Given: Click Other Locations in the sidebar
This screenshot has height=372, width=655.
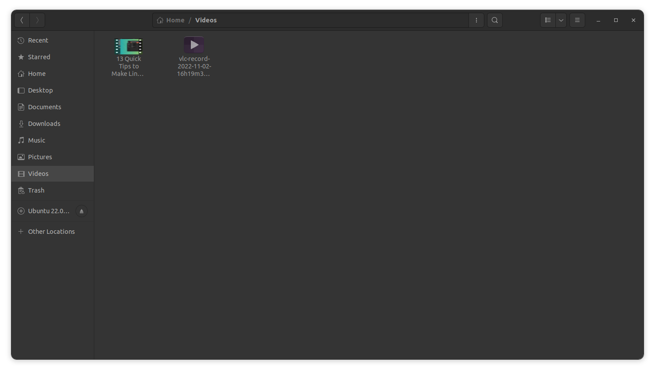Looking at the screenshot, I should point(51,231).
